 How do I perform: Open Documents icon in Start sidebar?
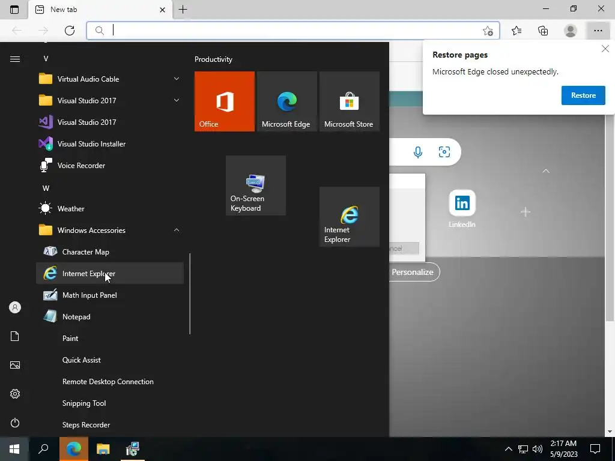tap(15, 336)
